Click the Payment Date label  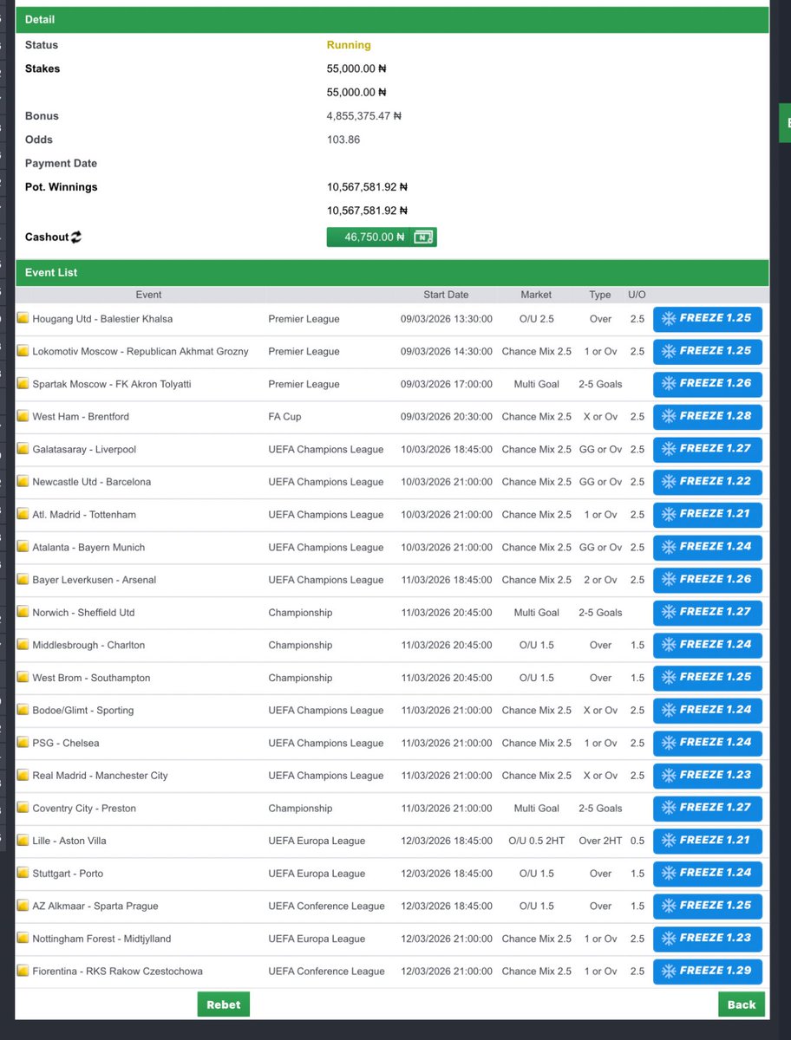(61, 163)
